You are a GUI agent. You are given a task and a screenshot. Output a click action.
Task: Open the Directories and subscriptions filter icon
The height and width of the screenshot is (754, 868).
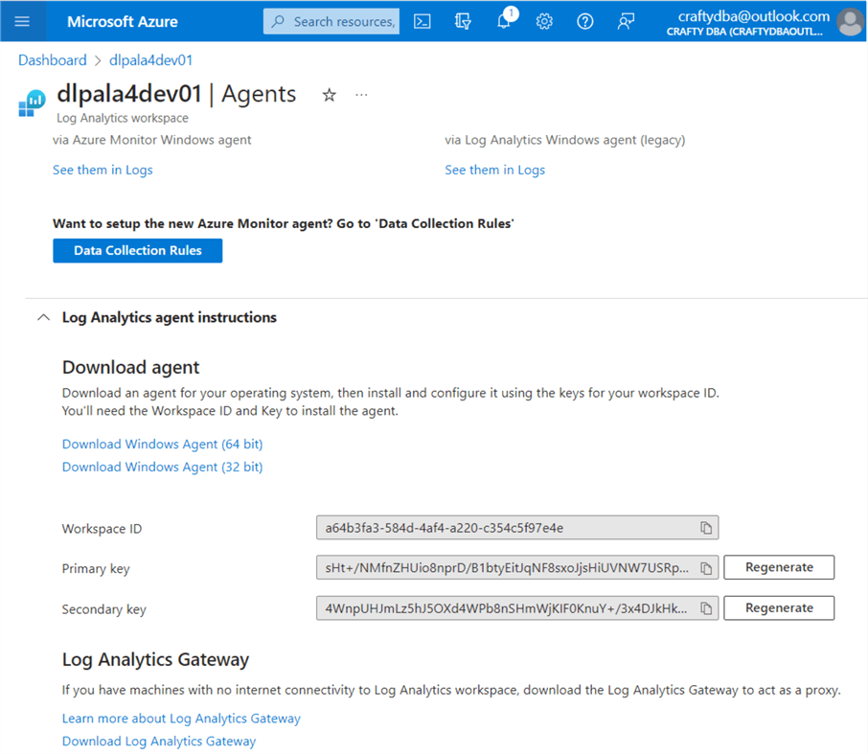pyautogui.click(x=463, y=22)
